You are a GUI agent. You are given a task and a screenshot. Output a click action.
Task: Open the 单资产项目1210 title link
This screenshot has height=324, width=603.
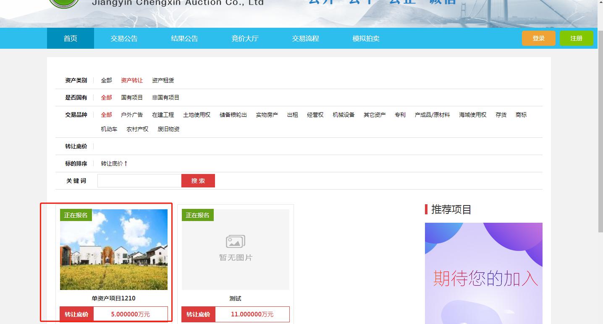(114, 298)
